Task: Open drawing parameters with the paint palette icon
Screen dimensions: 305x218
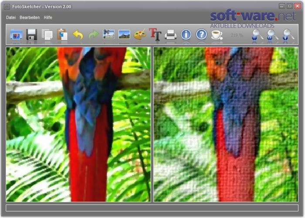Action: (140, 34)
